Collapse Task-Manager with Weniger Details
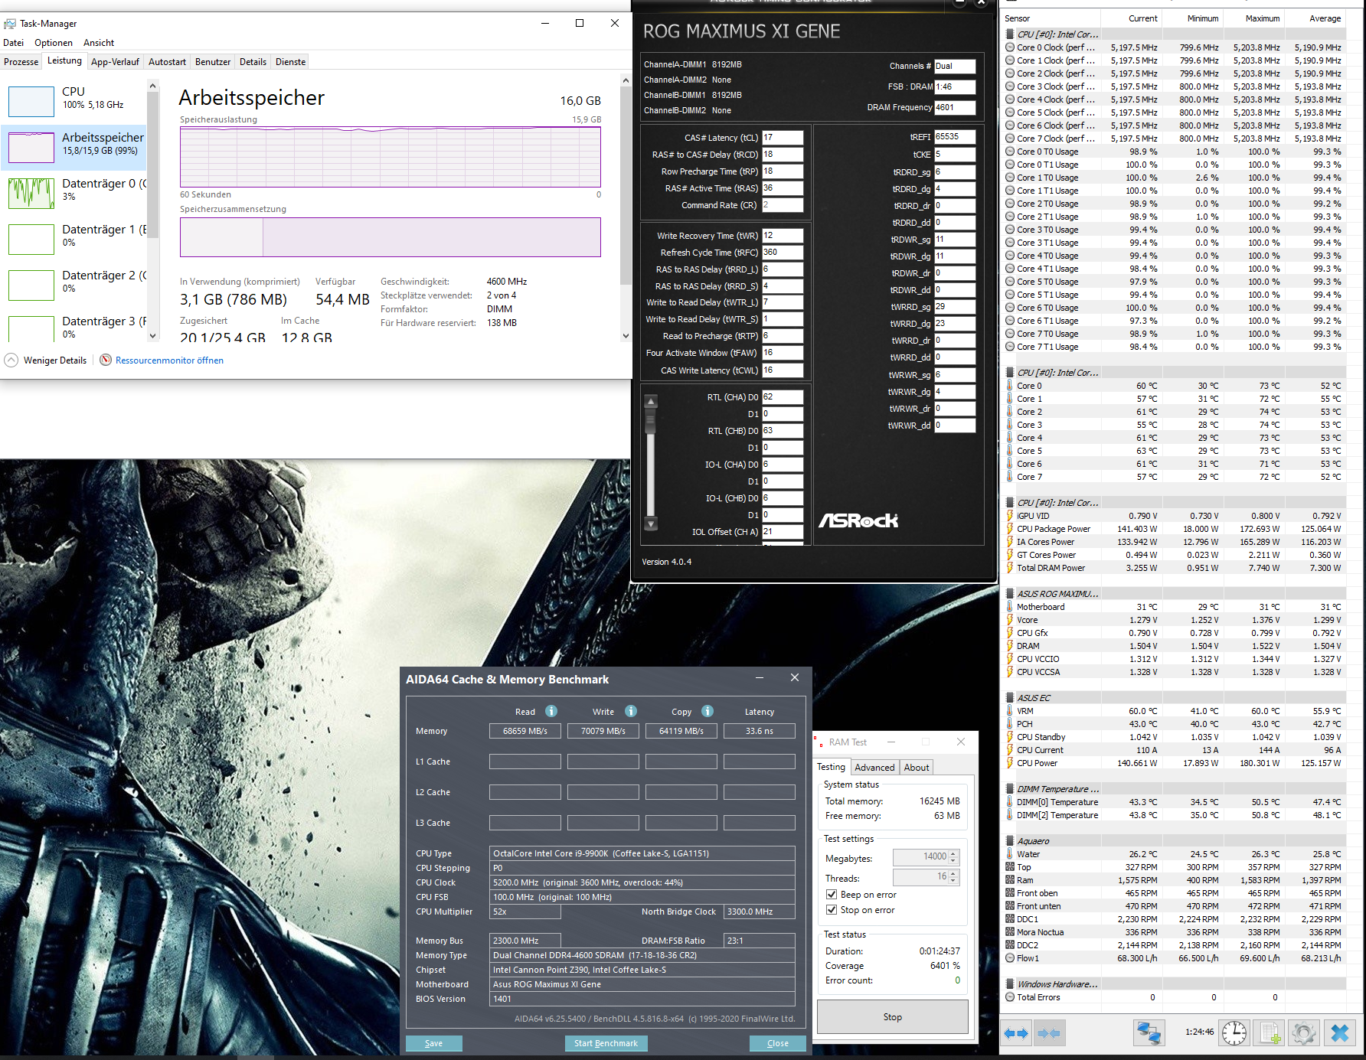Screen dimensions: 1366x1060 point(46,360)
